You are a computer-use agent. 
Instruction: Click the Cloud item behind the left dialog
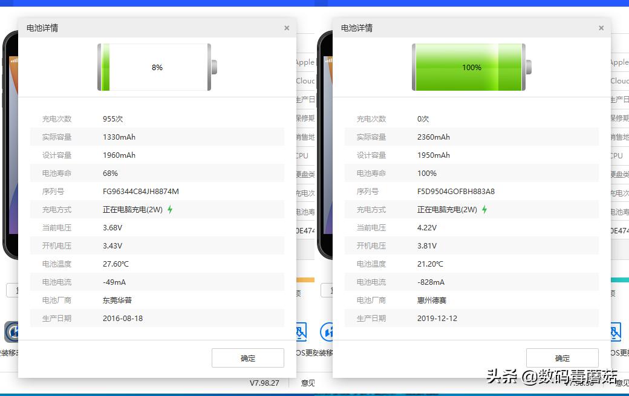pos(305,80)
